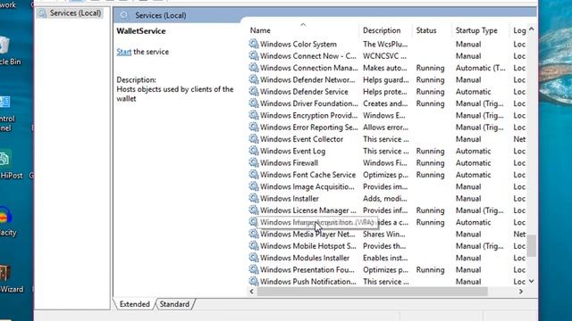Viewport: 572px width, 321px height.
Task: Select the Windows Defender Service name
Action: coord(304,92)
